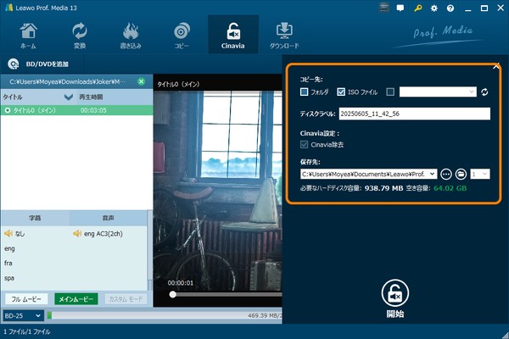Click the 938.79 MB required space value
Image resolution: width=509 pixels, height=339 pixels.
tap(383, 188)
